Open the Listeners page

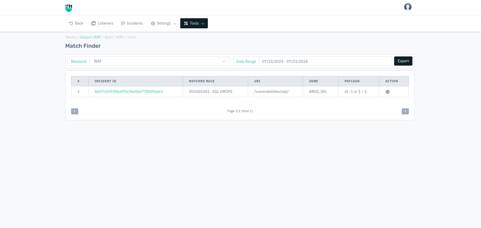click(102, 23)
